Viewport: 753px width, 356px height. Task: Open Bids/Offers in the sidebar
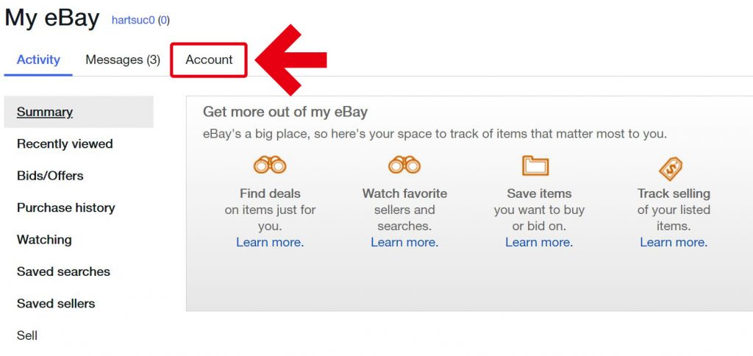tap(50, 176)
